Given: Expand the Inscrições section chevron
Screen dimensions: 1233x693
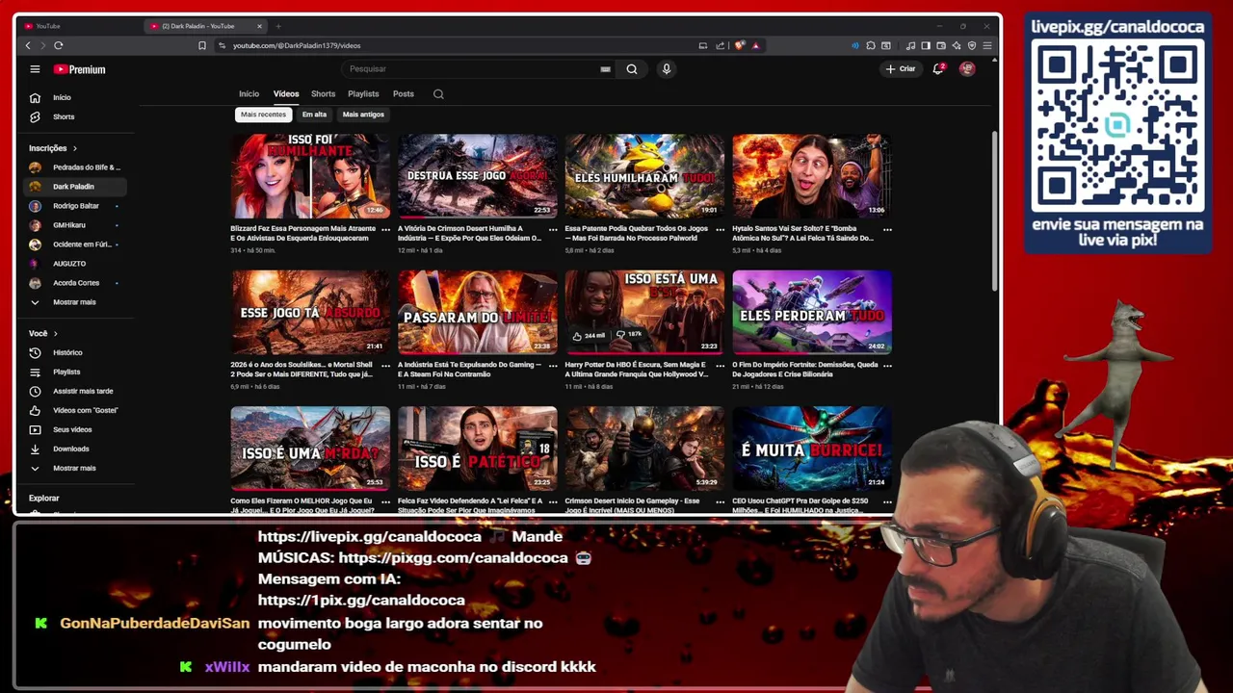Looking at the screenshot, I should pos(74,148).
